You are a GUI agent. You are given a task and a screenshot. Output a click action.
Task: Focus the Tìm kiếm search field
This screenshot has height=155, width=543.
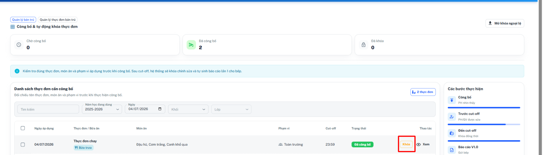click(x=48, y=109)
